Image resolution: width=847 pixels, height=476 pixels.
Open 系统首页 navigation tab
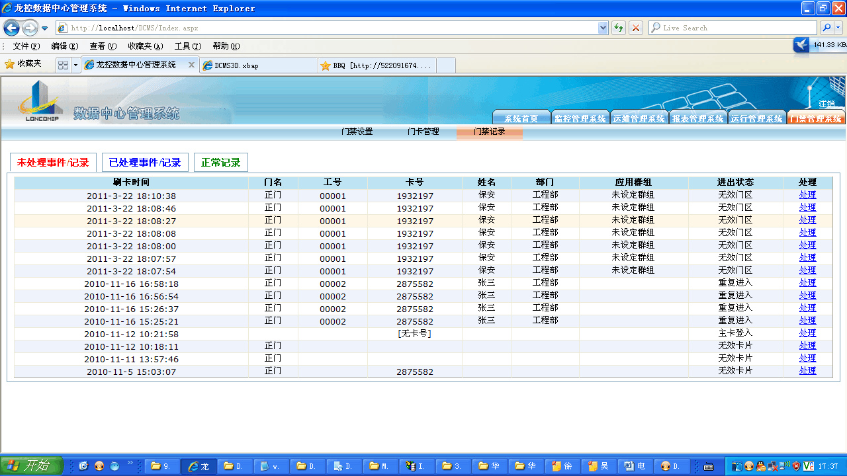(521, 118)
